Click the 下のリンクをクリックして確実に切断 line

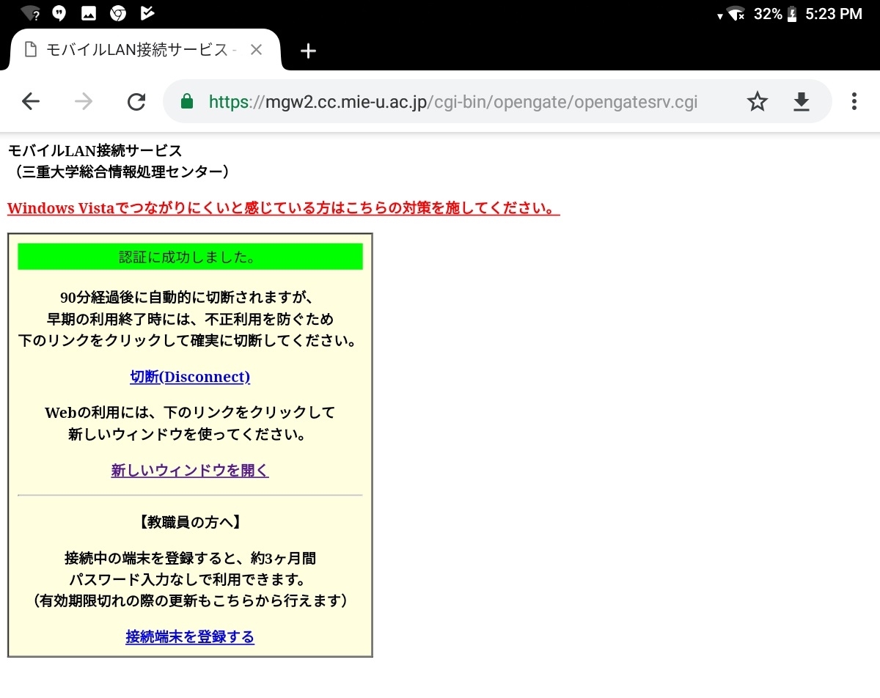pos(190,341)
